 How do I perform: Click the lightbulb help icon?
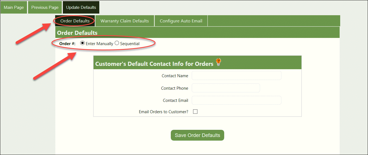219,62
